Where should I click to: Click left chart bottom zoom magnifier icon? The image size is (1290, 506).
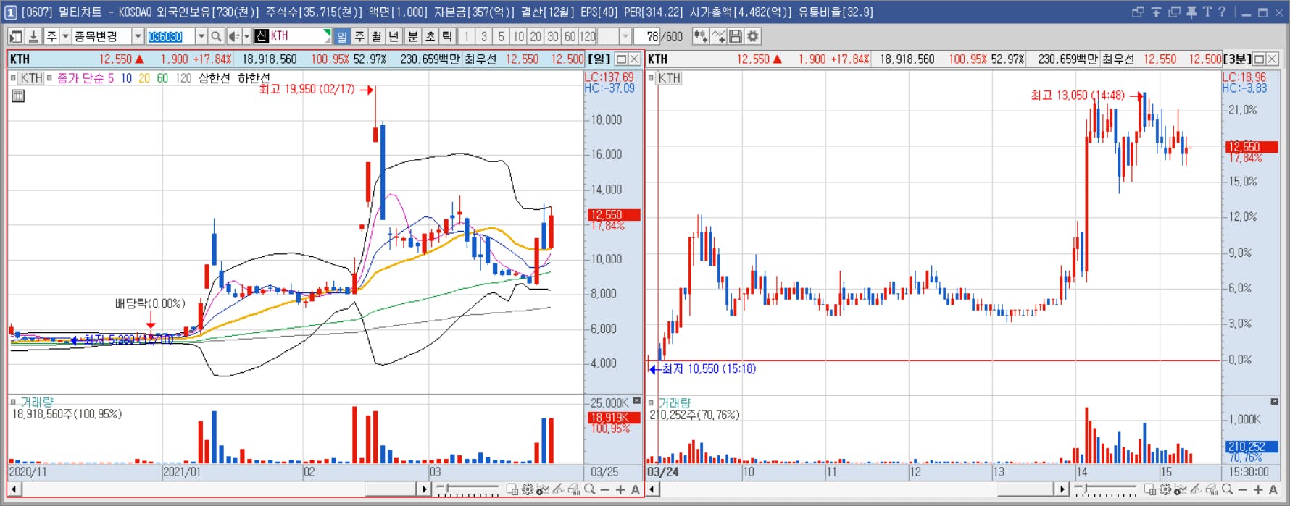(x=590, y=489)
